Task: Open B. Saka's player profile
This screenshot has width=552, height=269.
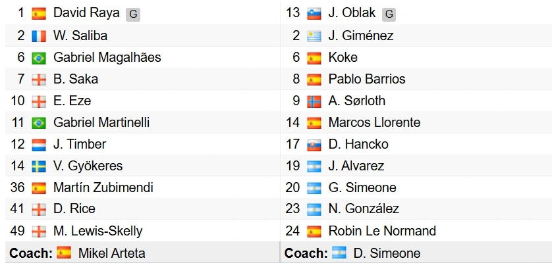Action: [x=76, y=79]
